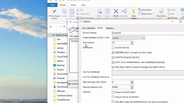Enable Require secure connection checkbox
This screenshot has width=184, height=103.
point(113,97)
